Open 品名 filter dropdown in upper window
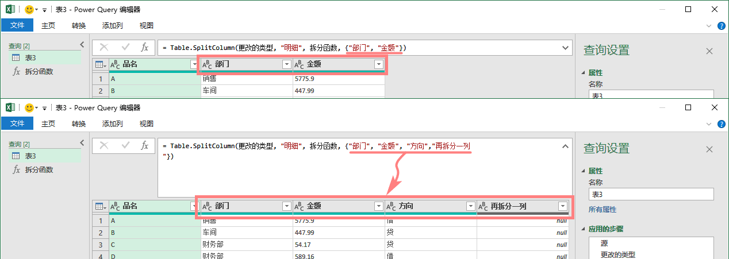This screenshot has height=259, width=729. click(x=195, y=64)
